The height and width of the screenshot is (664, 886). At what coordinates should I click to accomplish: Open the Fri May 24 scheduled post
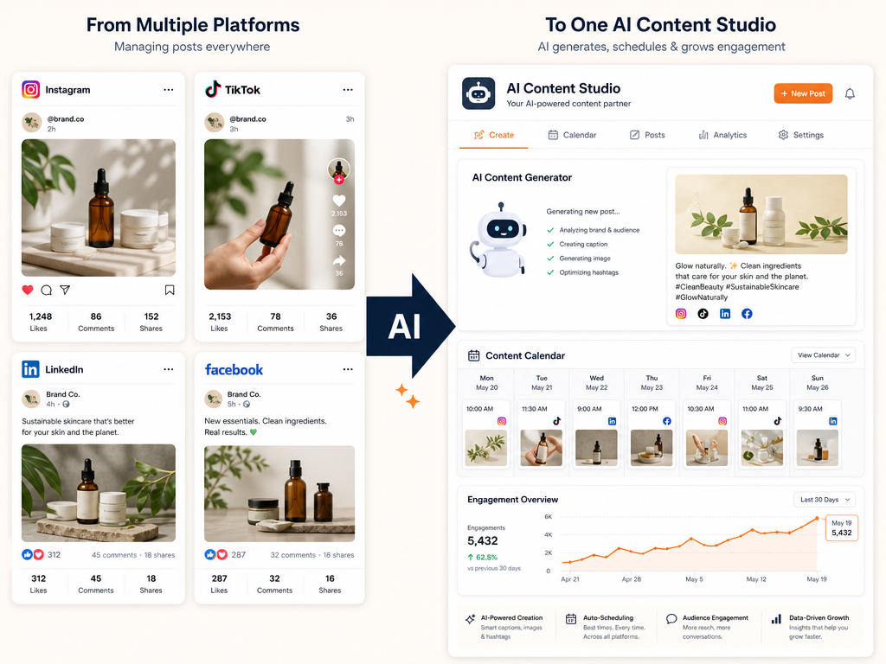coord(707,434)
